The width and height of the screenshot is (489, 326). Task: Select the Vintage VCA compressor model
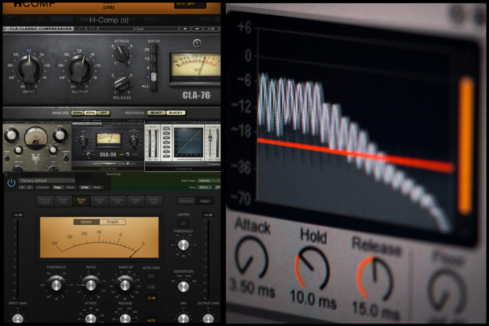click(117, 201)
